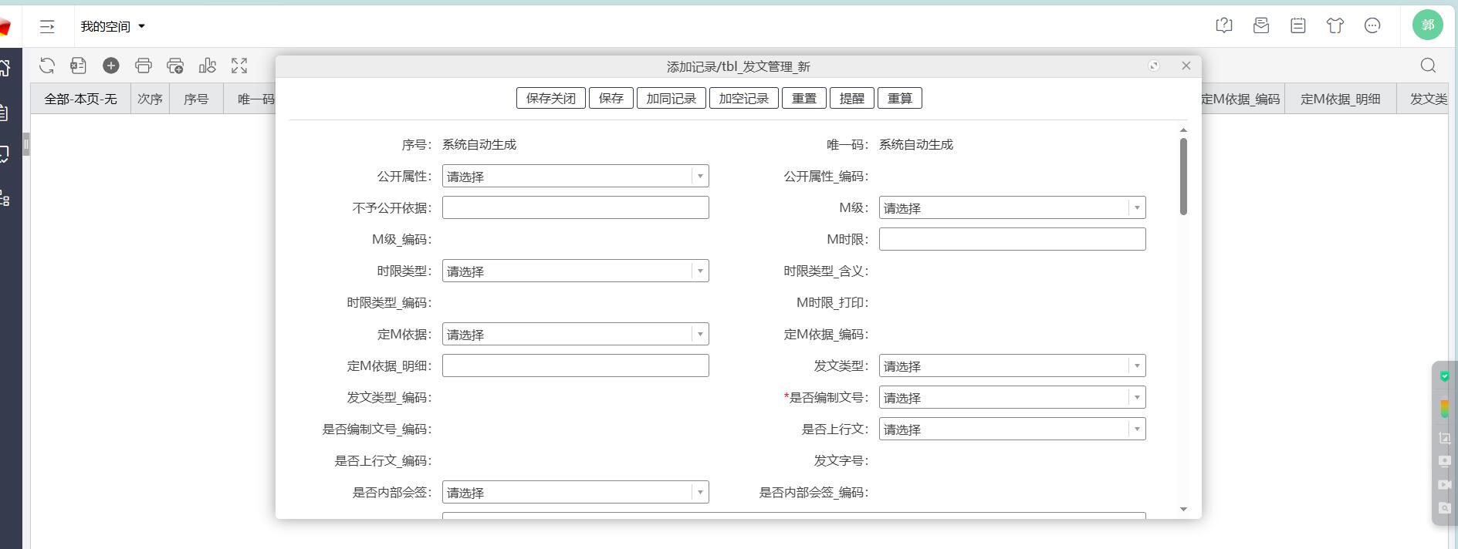This screenshot has height=549, width=1458.
Task: Expand the M级 dropdown
Action: (1012, 208)
